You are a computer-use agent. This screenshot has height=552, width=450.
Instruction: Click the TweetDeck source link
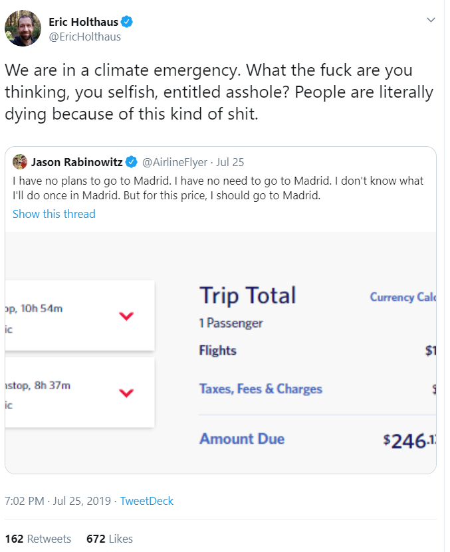pyautogui.click(x=146, y=501)
